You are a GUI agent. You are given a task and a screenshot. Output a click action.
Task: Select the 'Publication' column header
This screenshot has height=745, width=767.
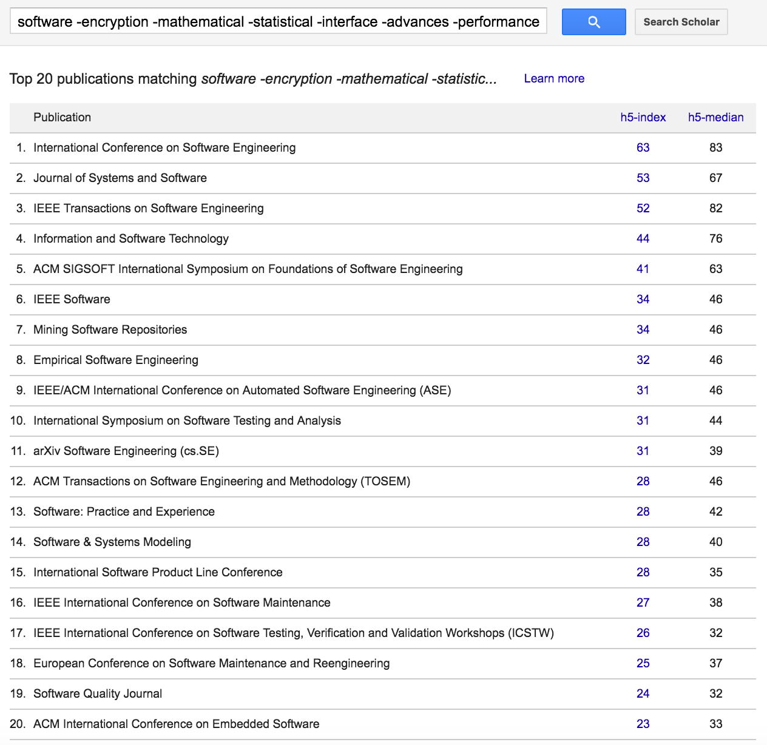point(62,117)
